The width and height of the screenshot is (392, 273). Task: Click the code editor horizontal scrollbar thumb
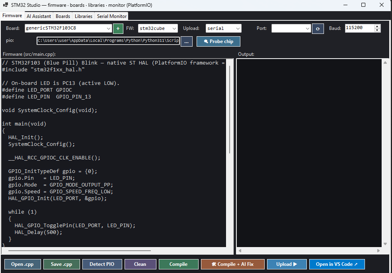[80, 250]
